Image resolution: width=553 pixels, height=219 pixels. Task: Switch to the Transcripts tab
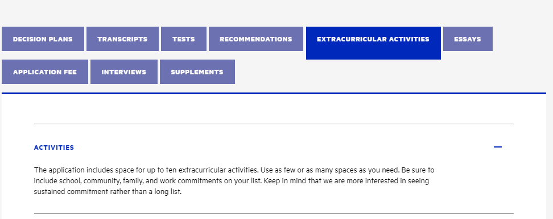pyautogui.click(x=122, y=39)
